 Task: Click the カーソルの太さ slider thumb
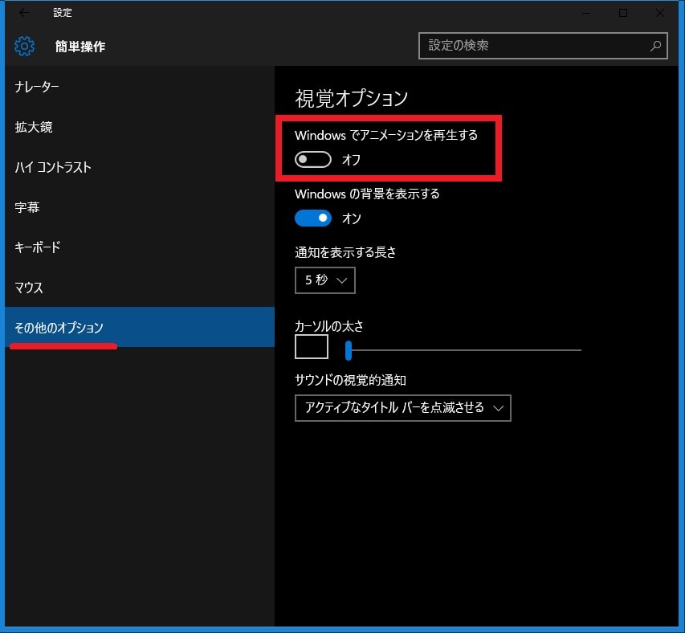349,350
